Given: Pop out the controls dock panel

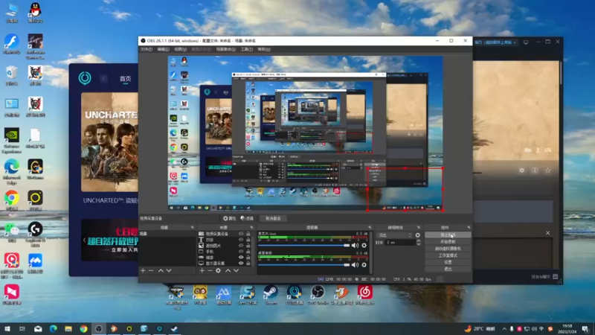Looking at the screenshot, I should coord(469,228).
